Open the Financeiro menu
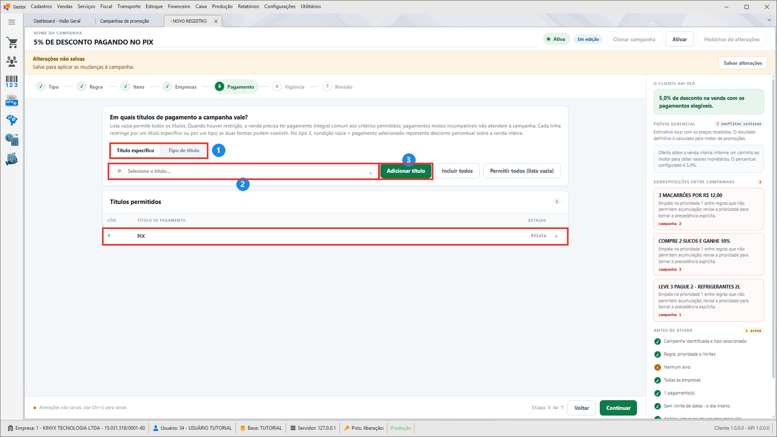This screenshot has width=777, height=437. coord(179,7)
